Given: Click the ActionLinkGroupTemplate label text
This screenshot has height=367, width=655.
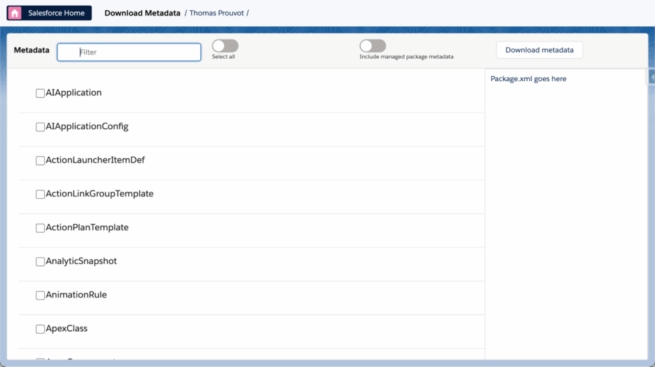Looking at the screenshot, I should (99, 194).
